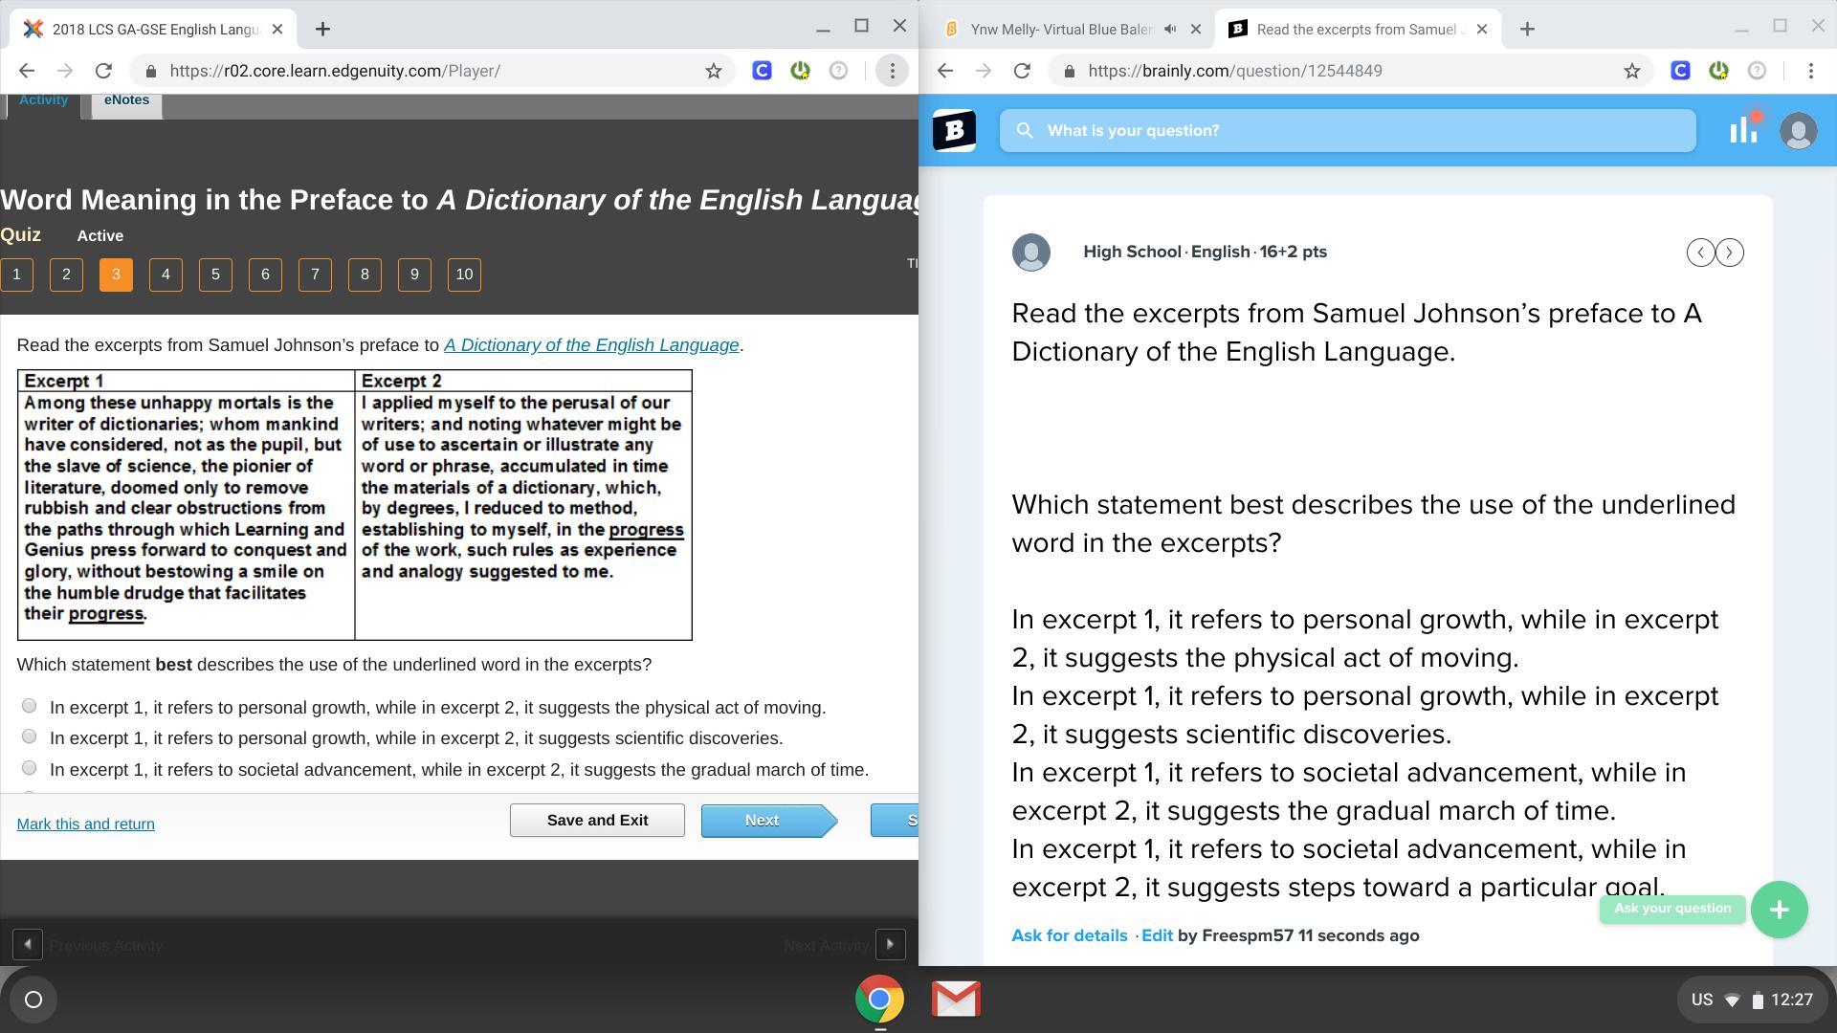
Task: Click the Brainly question search field
Action: pyautogui.click(x=1347, y=131)
